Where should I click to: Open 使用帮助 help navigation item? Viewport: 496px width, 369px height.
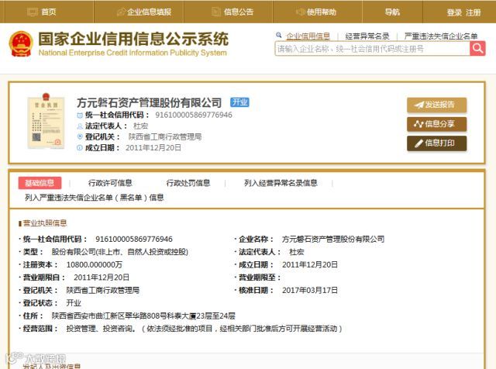click(x=316, y=12)
